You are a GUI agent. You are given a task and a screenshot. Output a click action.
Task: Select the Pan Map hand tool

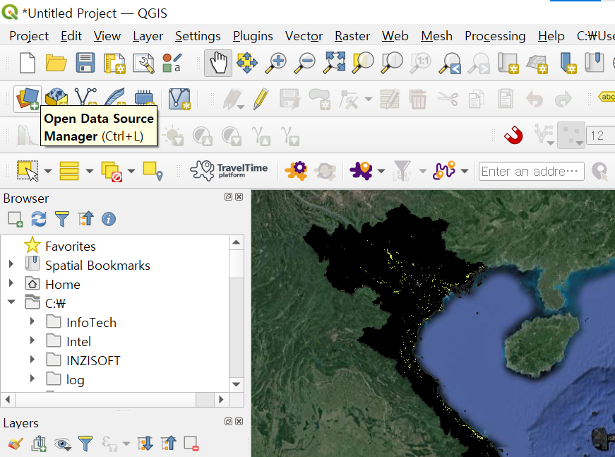coord(218,63)
